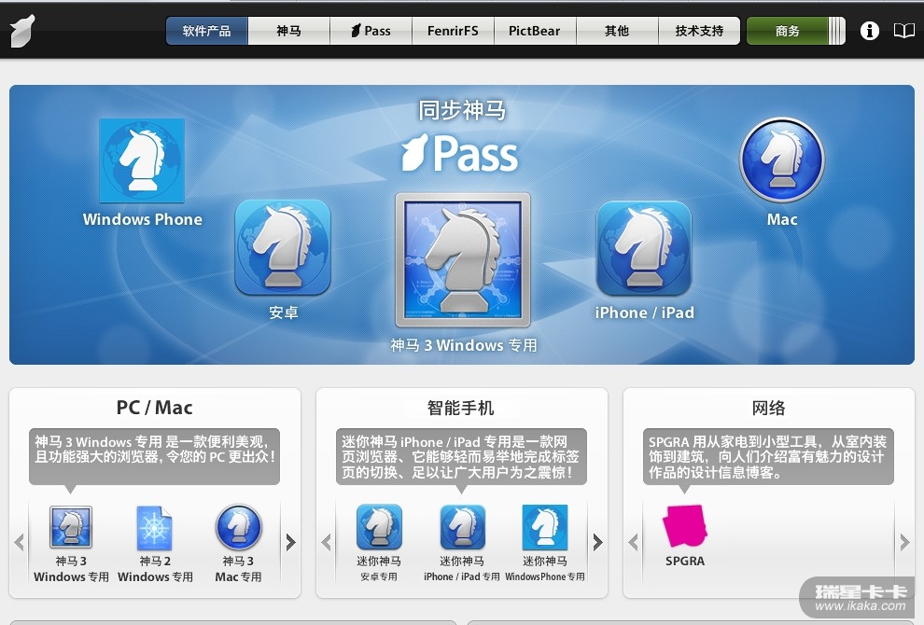This screenshot has width=924, height=625.
Task: Click the PC / Mac section heading
Action: (x=154, y=408)
